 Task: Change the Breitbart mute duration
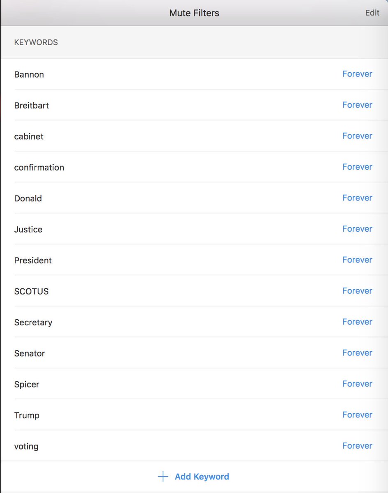[357, 105]
